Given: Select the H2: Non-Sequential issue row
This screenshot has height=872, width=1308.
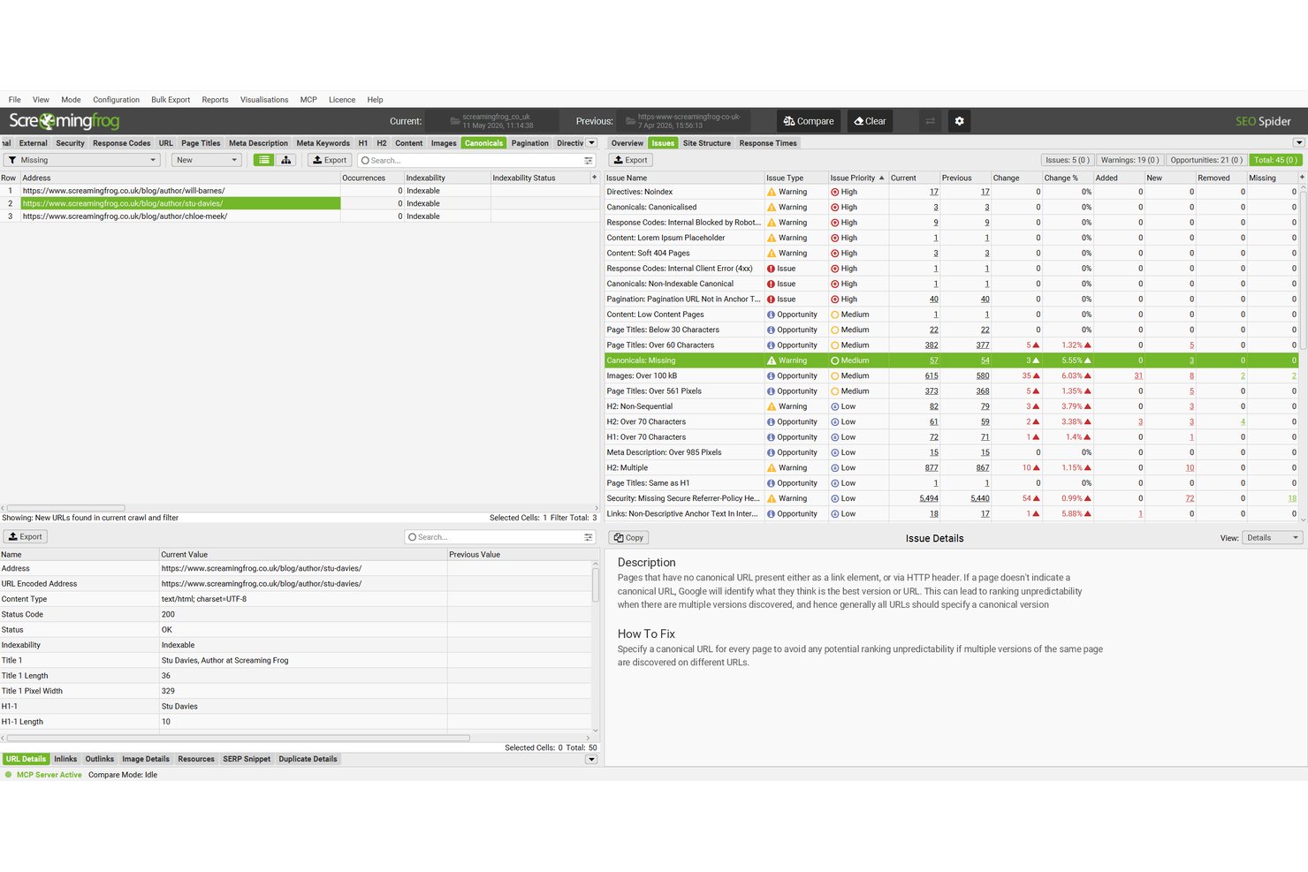Looking at the screenshot, I should click(951, 406).
